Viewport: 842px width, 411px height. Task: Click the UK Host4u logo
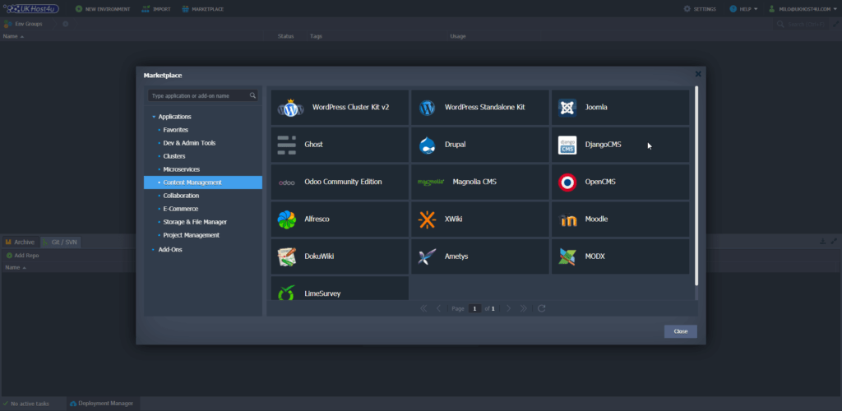32,8
